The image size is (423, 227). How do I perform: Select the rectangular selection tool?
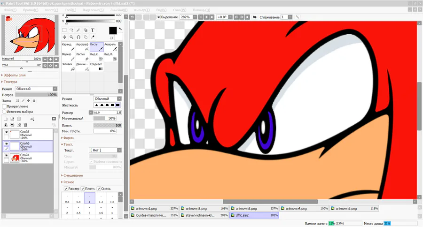point(64,30)
